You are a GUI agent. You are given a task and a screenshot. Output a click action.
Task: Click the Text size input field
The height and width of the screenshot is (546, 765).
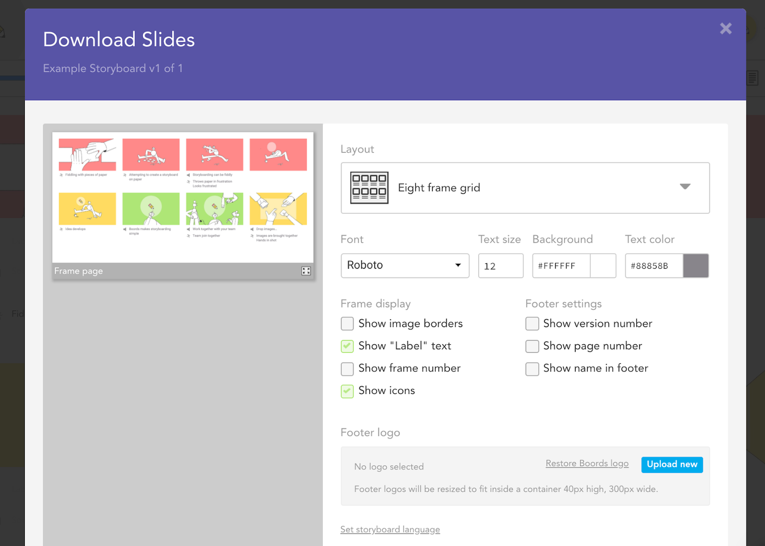500,266
